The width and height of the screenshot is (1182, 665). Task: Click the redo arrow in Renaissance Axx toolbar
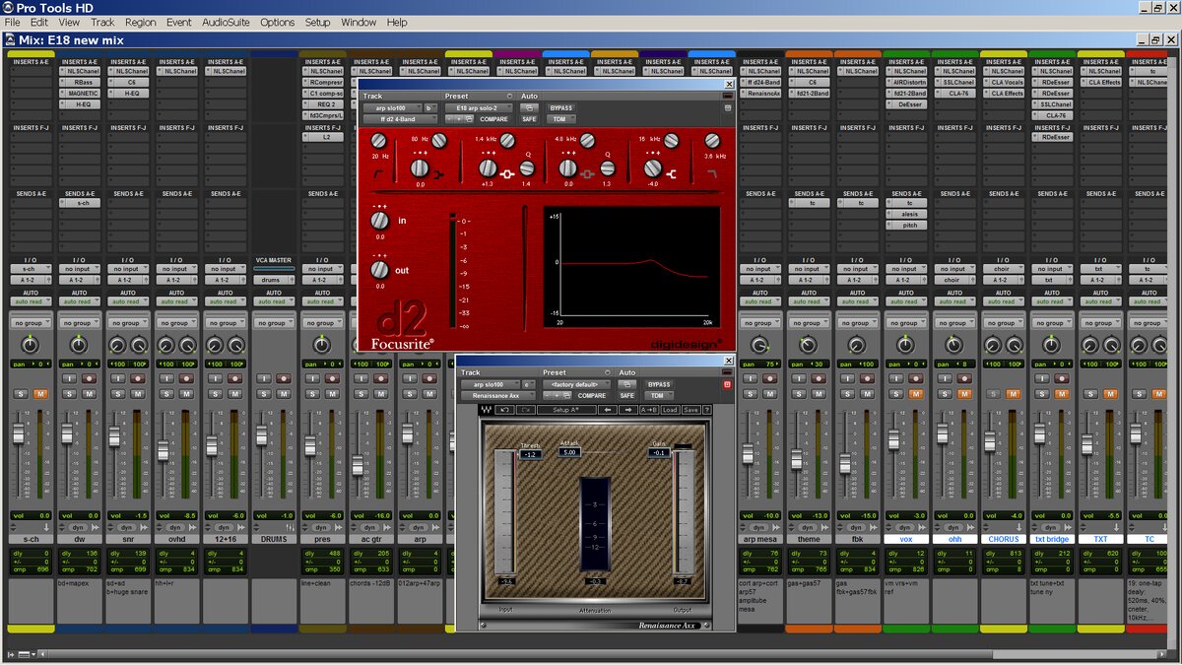point(526,410)
